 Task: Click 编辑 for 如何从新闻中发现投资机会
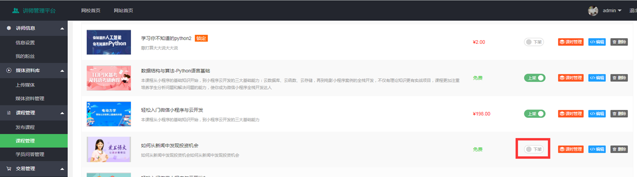(597, 149)
